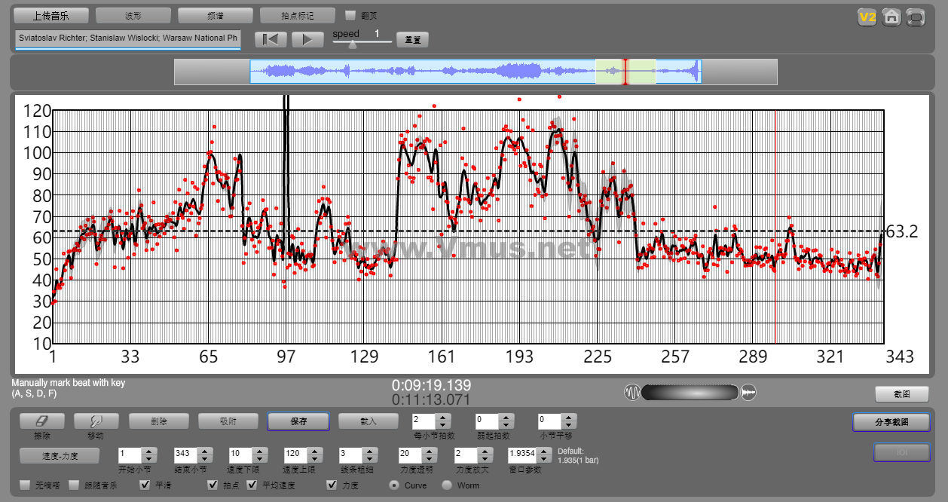Image resolution: width=948 pixels, height=502 pixels.
Task: Decrease the 速度上限 tempo upper limit
Action: pos(313,459)
